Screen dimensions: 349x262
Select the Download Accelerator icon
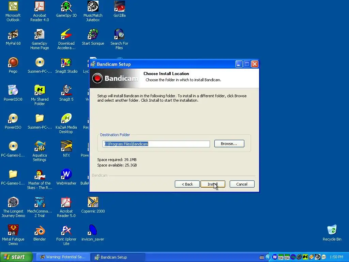(x=66, y=39)
